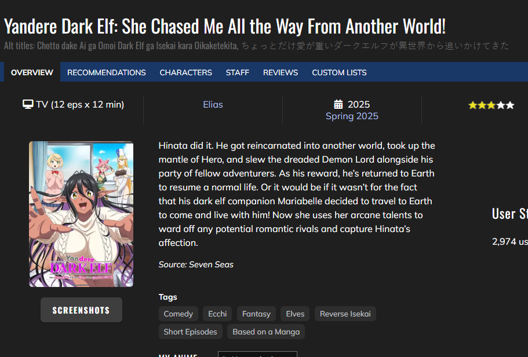
Task: Follow the Spring 2025 season link
Action: (x=352, y=116)
